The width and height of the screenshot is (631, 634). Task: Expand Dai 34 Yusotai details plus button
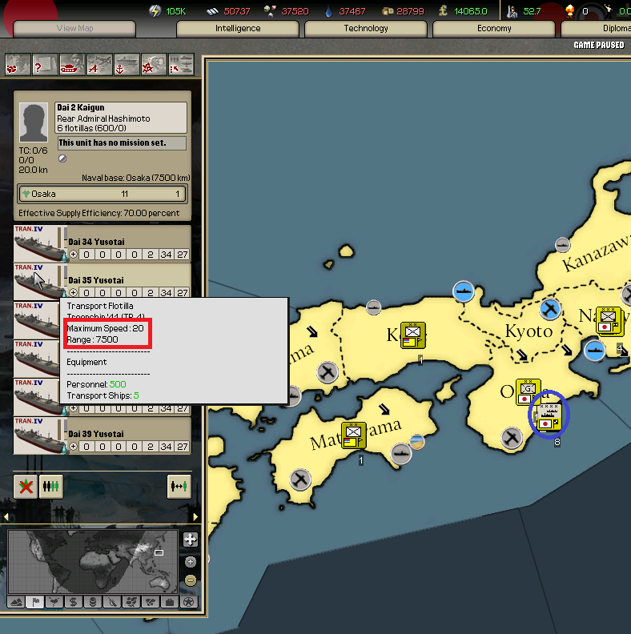(x=74, y=255)
